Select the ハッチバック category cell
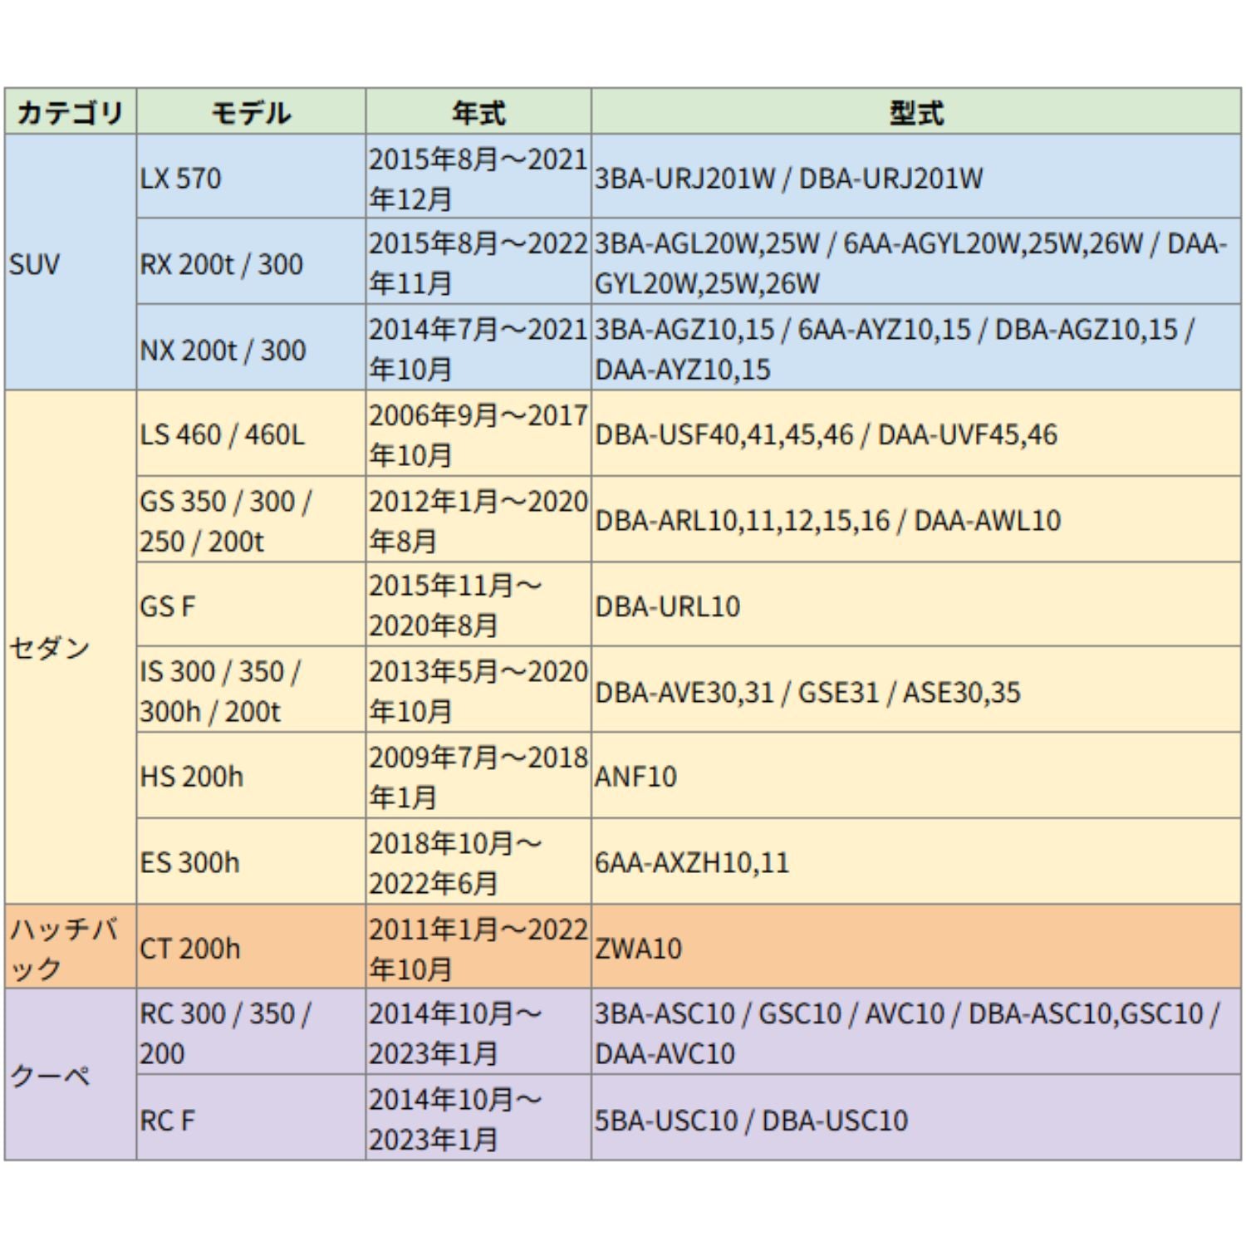Screen dimensions: 1246x1246 pos(71,947)
